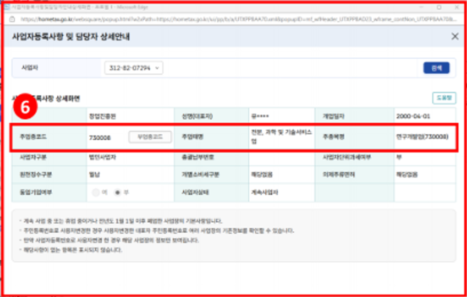Click the 주종목명 value 연구개발업(730008)
This screenshot has width=467, height=297.
pos(422,137)
